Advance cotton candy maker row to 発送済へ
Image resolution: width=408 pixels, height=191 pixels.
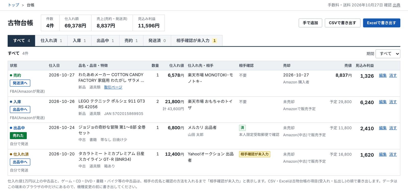click(20, 83)
